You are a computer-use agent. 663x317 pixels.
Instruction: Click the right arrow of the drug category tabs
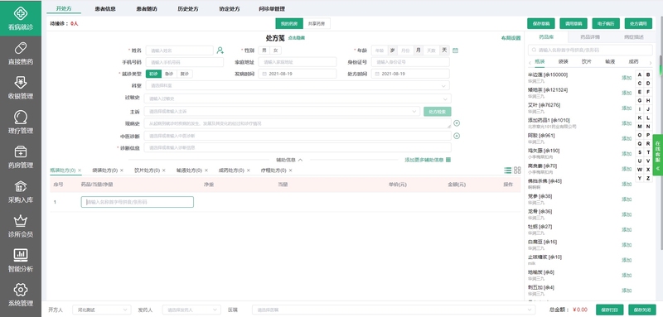[x=651, y=62]
